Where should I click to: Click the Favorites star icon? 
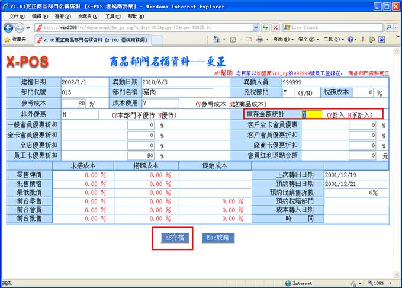(x=7, y=39)
